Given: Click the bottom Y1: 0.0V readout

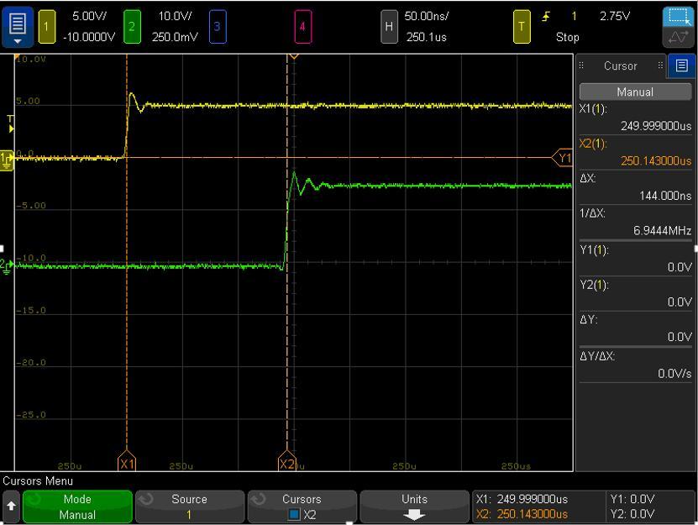Looking at the screenshot, I should [x=632, y=499].
